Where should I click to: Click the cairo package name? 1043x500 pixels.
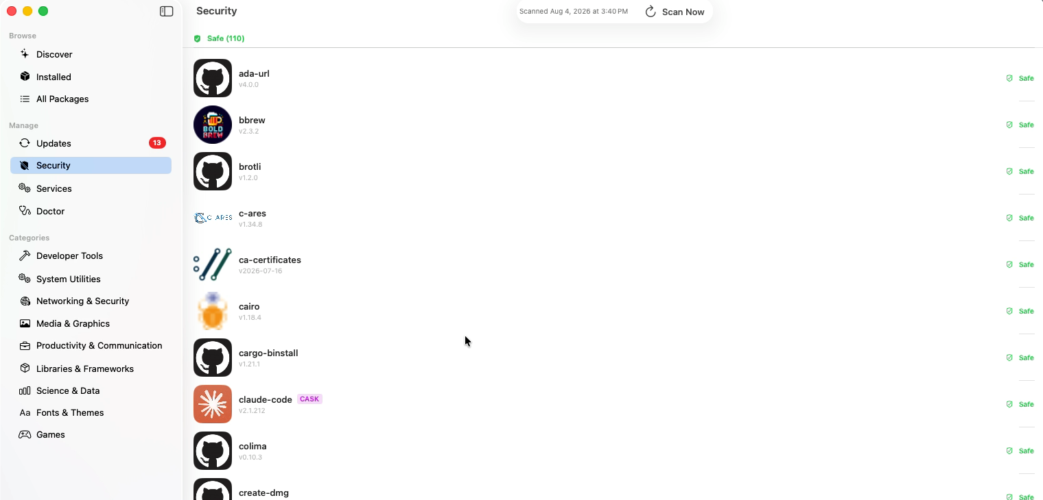[x=249, y=306]
